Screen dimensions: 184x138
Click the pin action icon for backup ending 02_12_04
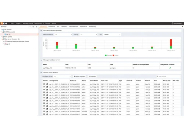click(44, 98)
